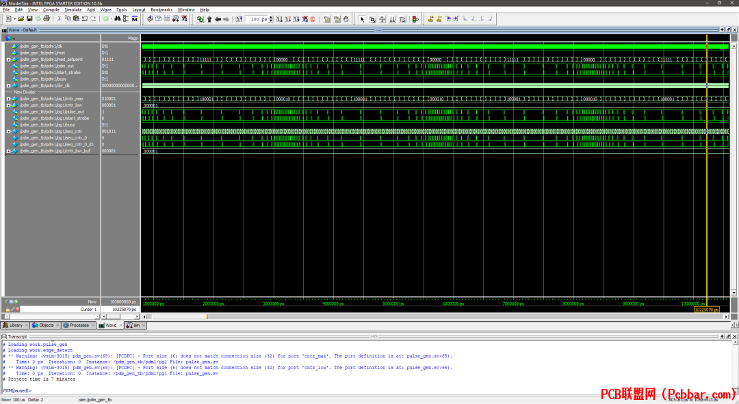The height and width of the screenshot is (404, 739).
Task: Click the Find Previous Transition icon
Action: click(448, 19)
